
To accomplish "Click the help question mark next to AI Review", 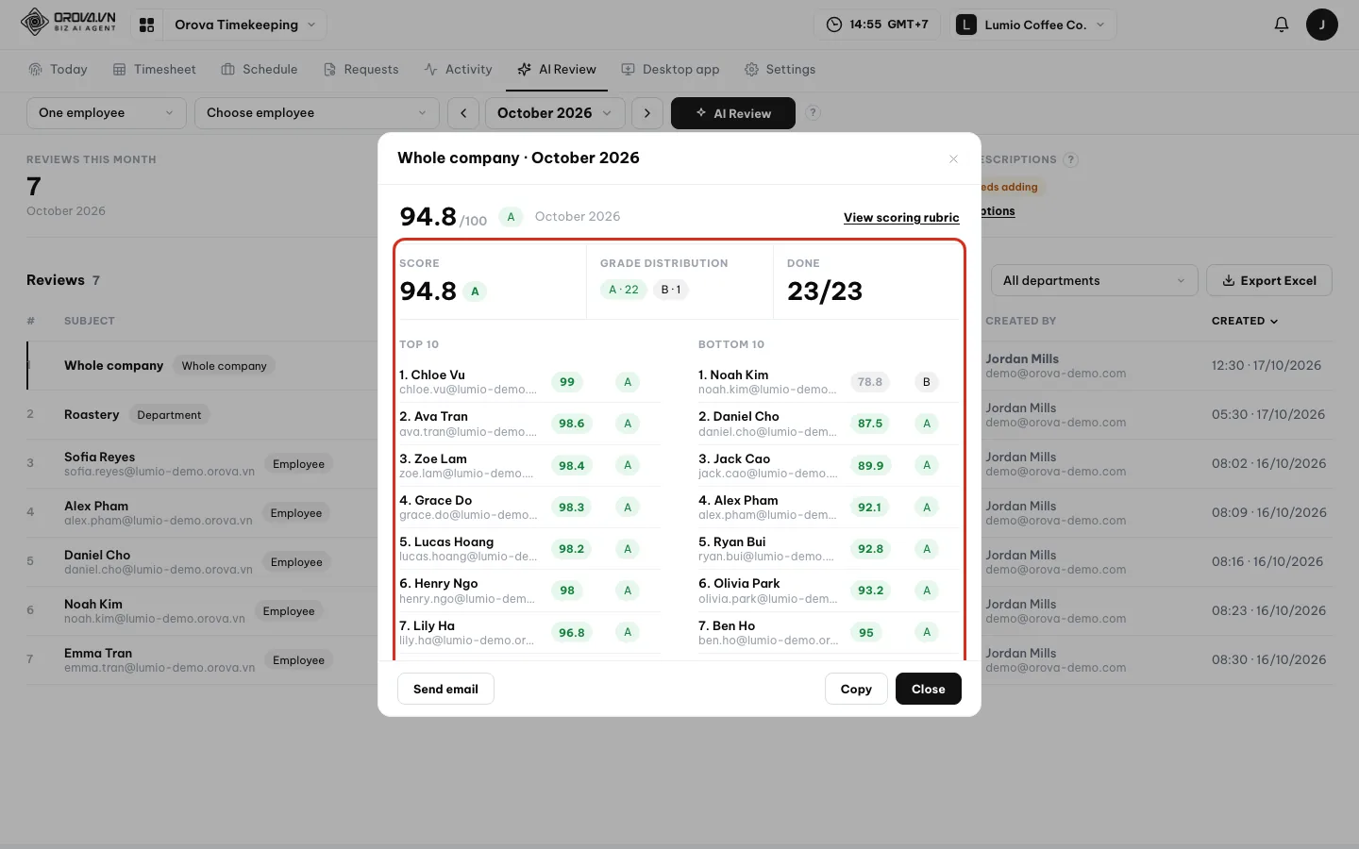I will point(813,112).
